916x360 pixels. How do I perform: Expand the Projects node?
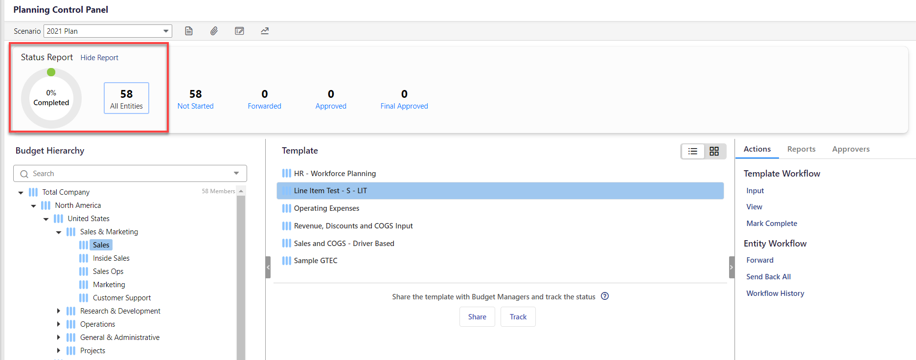coord(59,351)
